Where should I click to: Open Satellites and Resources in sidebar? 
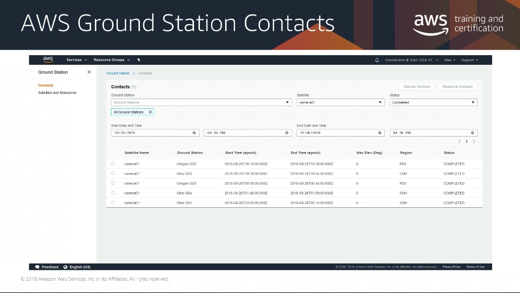coord(57,93)
